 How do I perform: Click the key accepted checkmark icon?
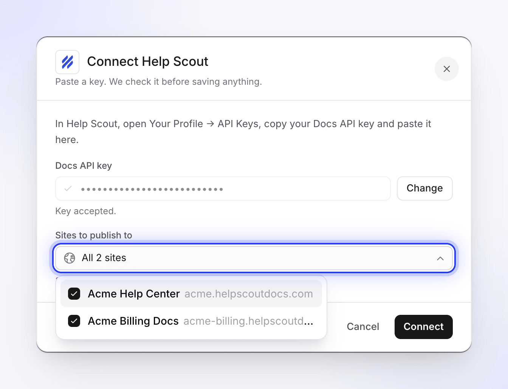pyautogui.click(x=68, y=188)
